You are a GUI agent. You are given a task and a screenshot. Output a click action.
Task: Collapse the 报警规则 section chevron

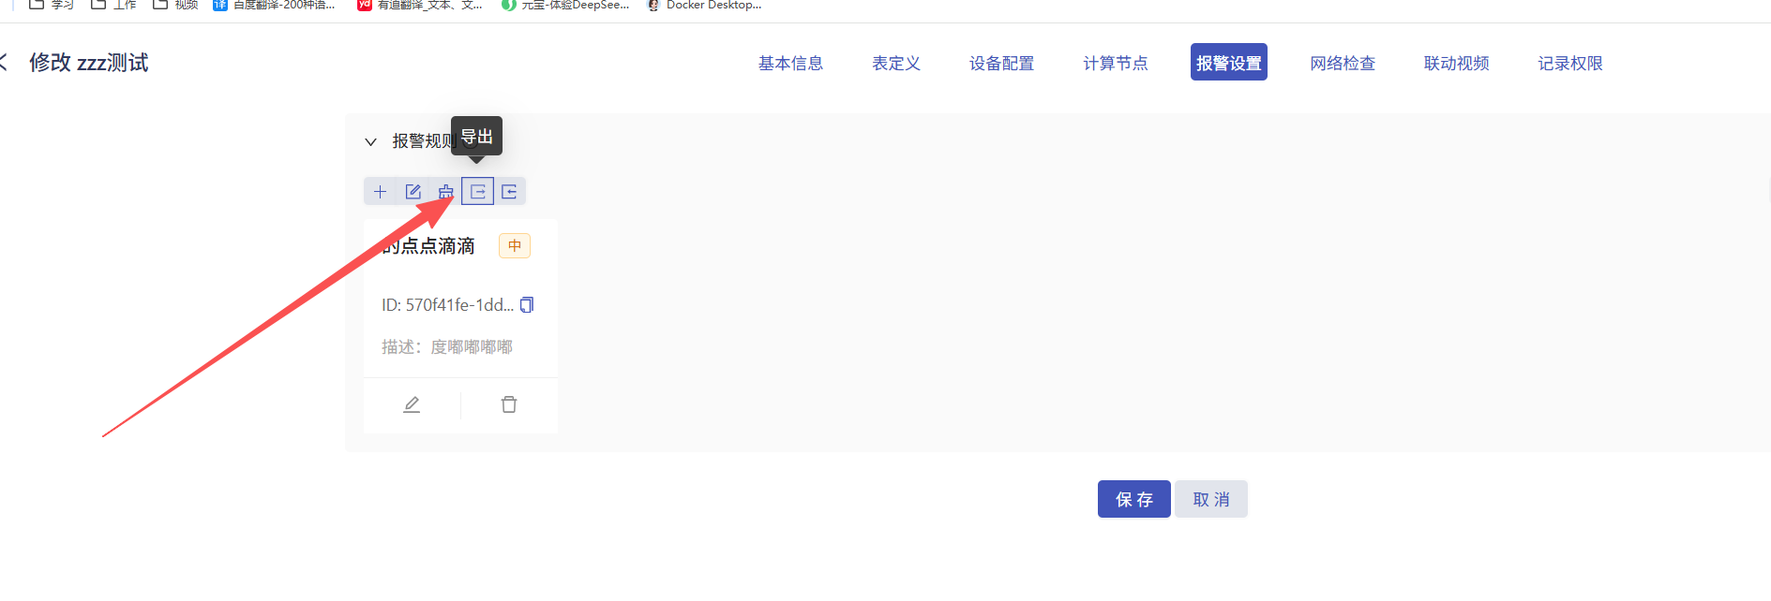coord(370,141)
